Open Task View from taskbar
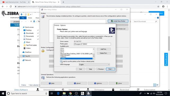 pyautogui.click(x=52, y=94)
